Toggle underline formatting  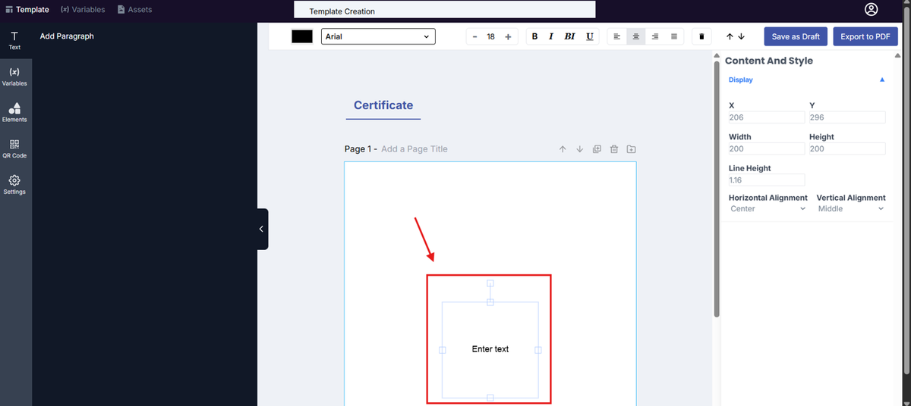click(590, 36)
